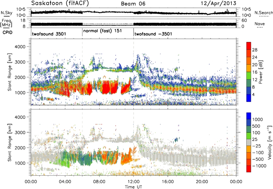Screen dimensions: 273x189
Task: Click the 20 value on Power colorbar
Action: pyautogui.click(x=255, y=65)
